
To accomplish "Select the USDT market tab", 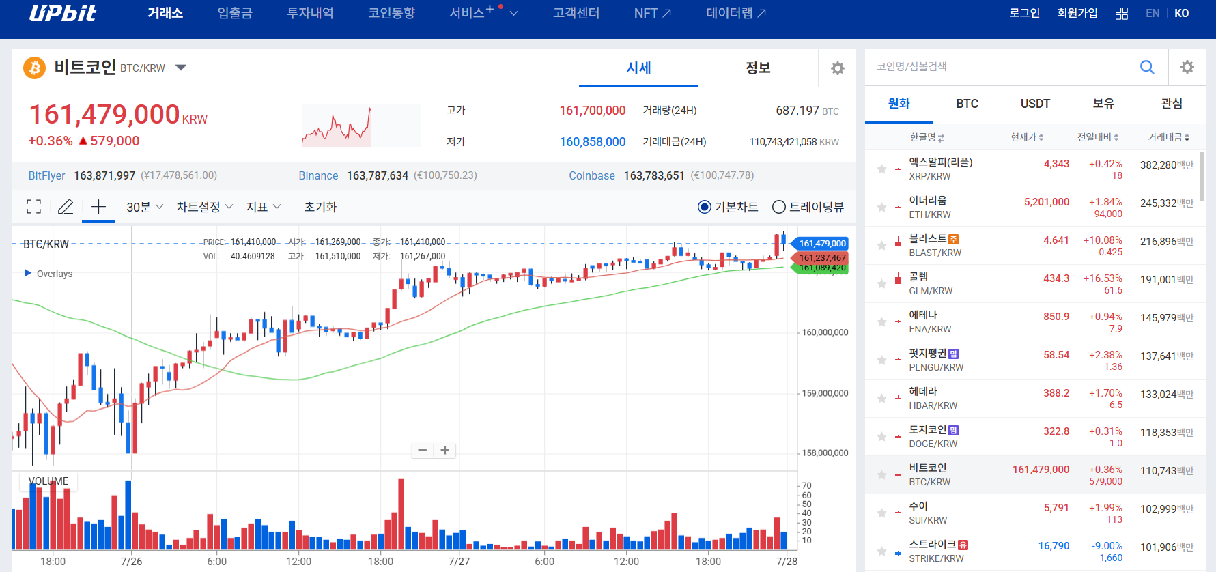I will pos(1035,104).
